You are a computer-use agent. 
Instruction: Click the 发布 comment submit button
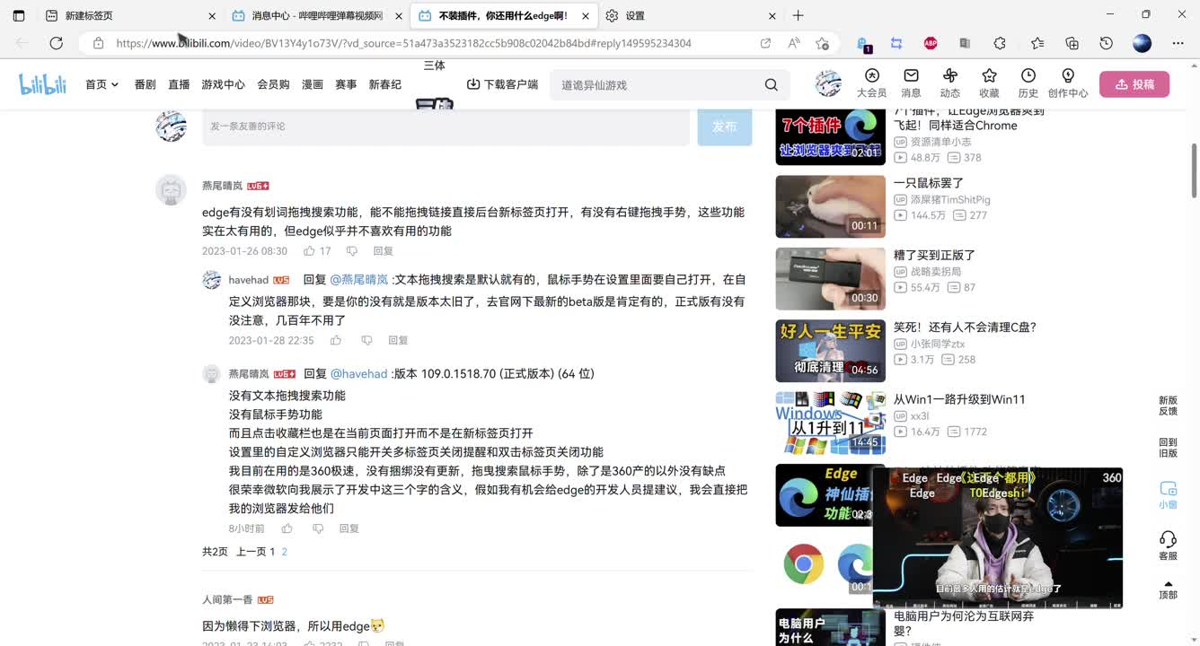pos(724,127)
